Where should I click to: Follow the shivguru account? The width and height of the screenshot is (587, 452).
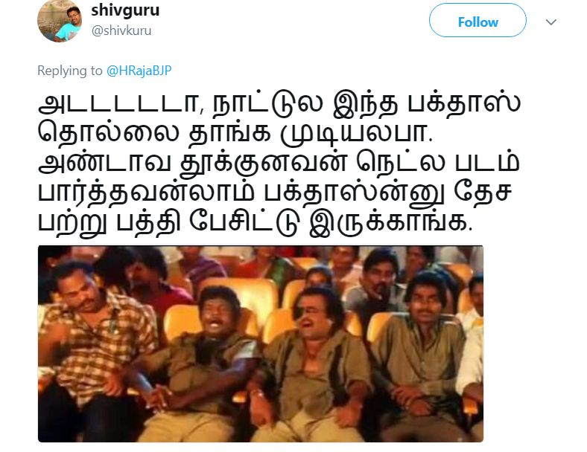[477, 21]
